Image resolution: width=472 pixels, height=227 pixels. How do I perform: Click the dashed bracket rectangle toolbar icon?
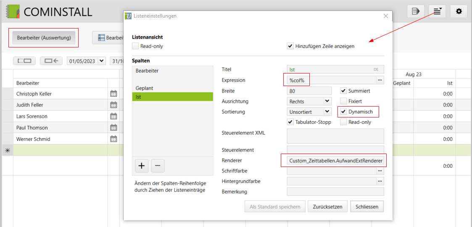click(x=24, y=61)
